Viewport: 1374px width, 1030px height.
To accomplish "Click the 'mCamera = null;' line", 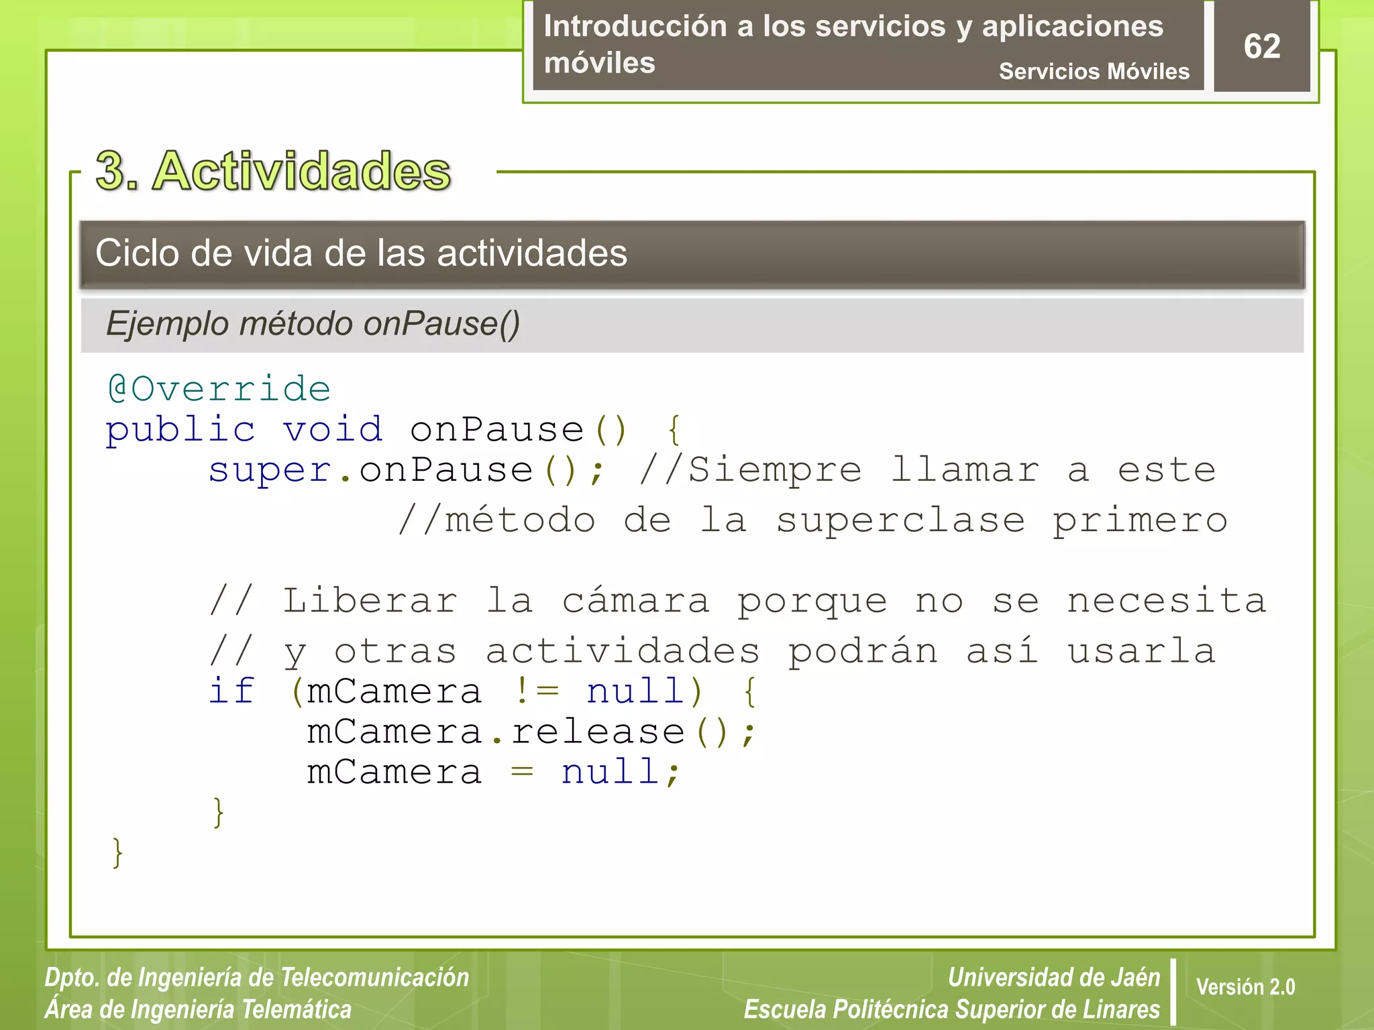I will pos(494,772).
